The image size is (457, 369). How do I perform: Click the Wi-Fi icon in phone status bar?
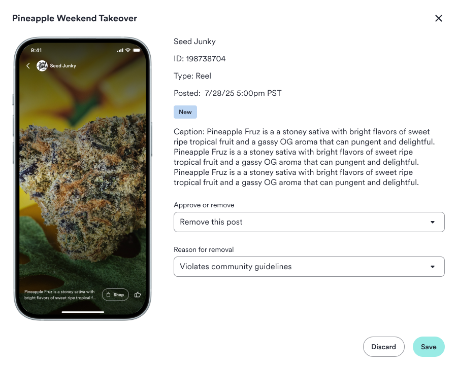(127, 50)
